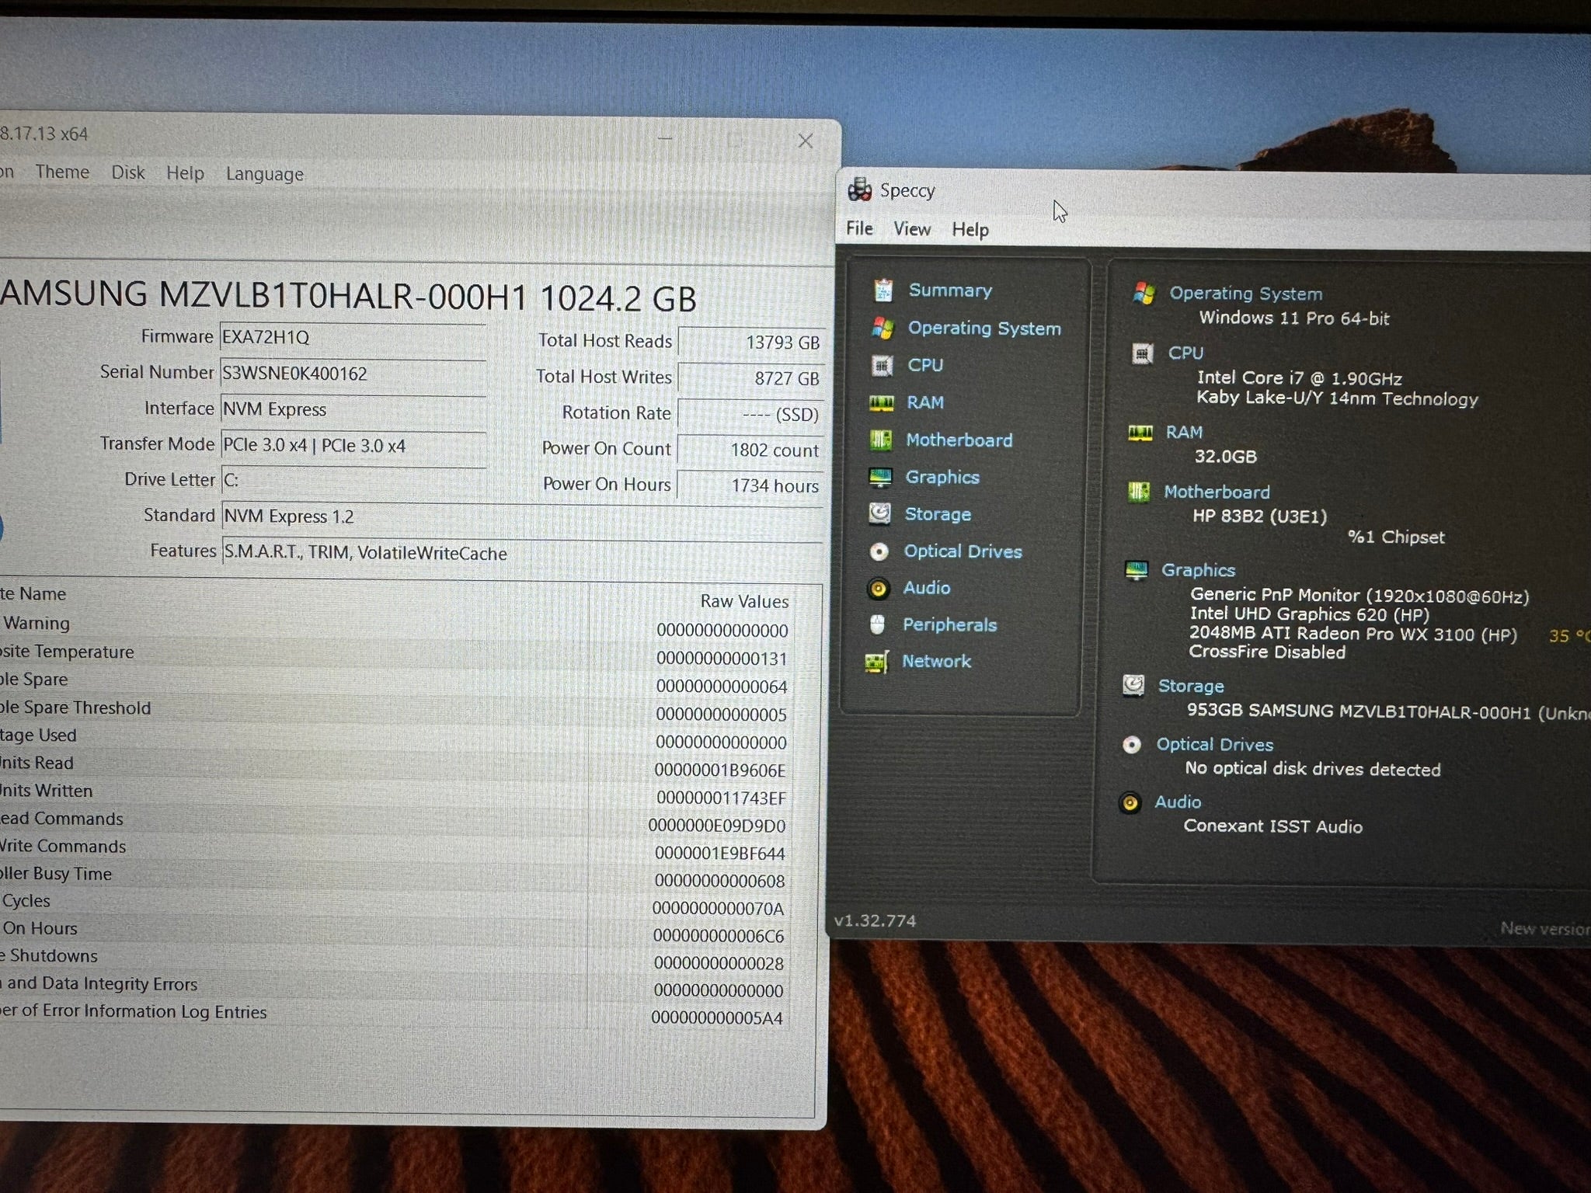The height and width of the screenshot is (1193, 1591).
Task: Click the Optical Drives icon in summary panel
Action: [x=1132, y=745]
